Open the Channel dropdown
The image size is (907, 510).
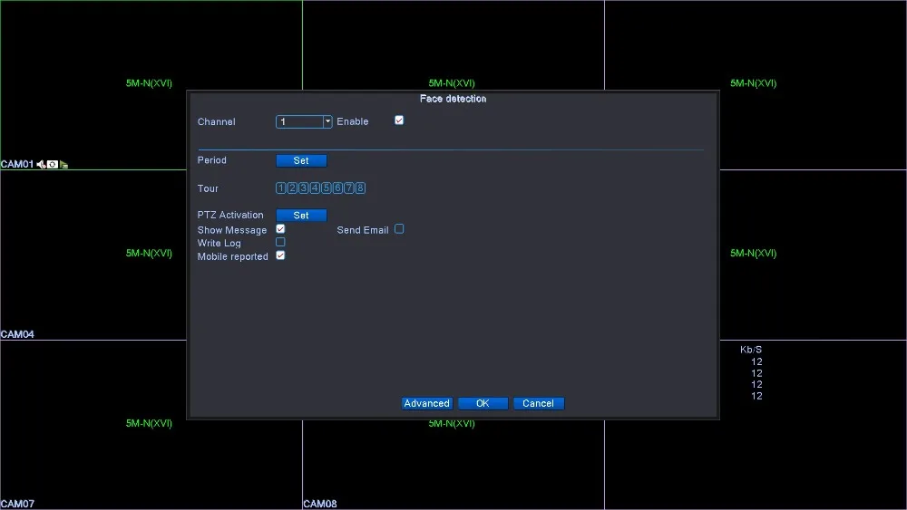click(x=304, y=121)
